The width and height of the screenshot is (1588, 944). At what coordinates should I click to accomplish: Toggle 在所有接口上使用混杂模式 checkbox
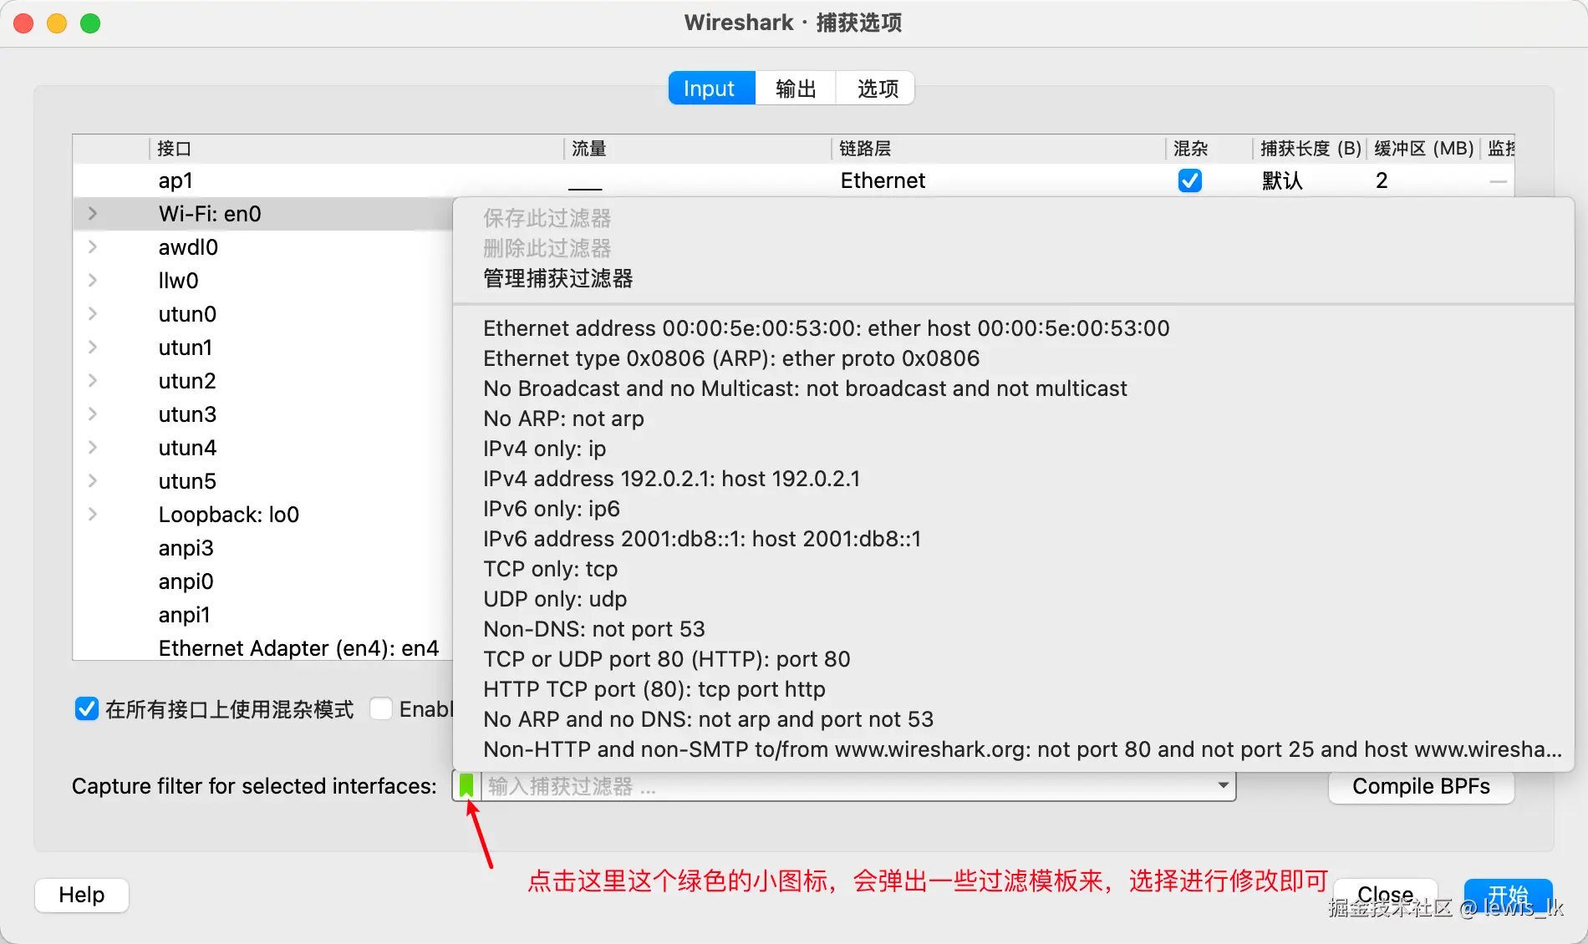87,709
